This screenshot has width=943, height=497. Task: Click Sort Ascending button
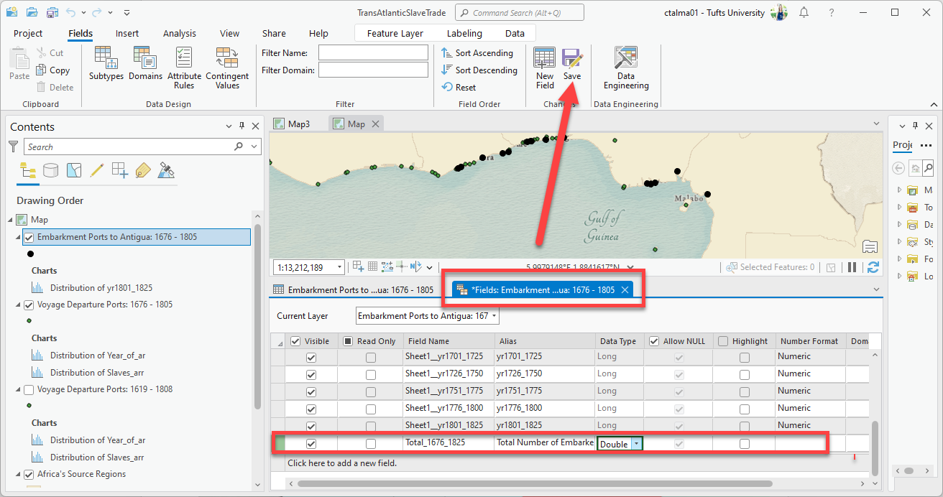[478, 53]
